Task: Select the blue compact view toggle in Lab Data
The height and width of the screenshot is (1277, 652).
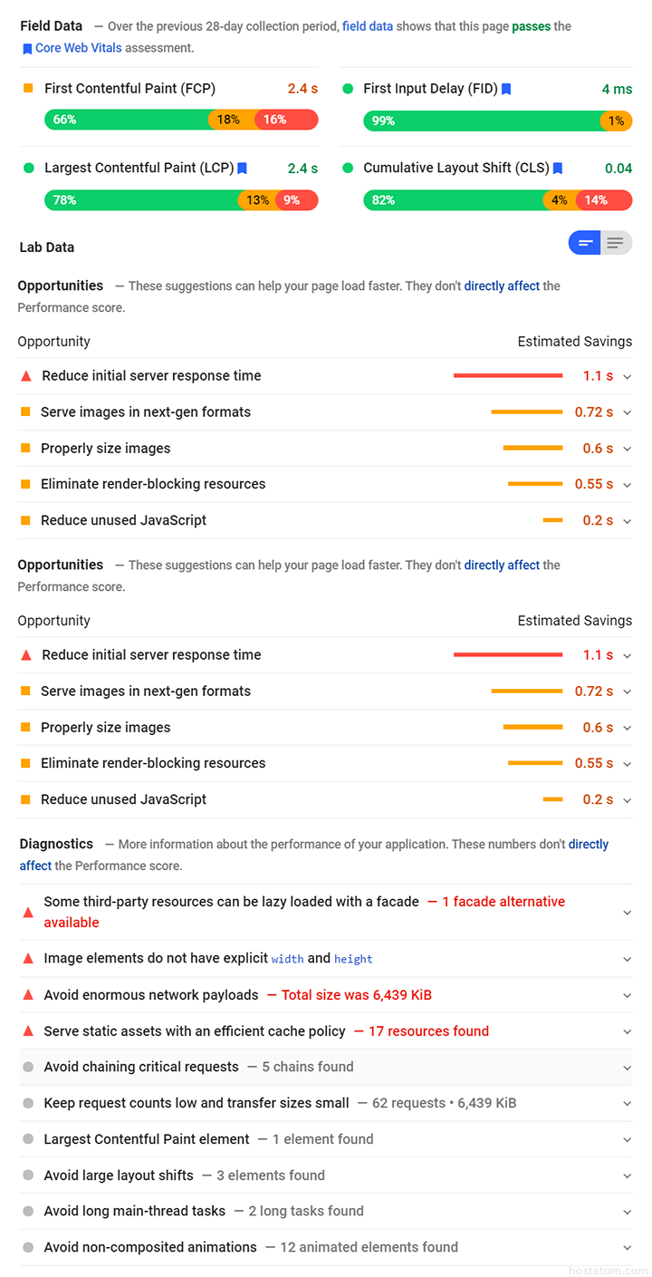Action: [x=585, y=243]
